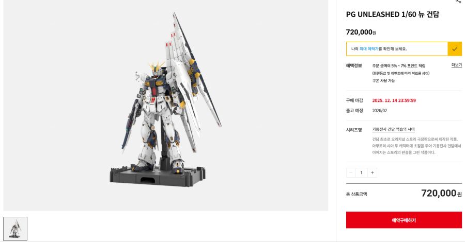Click the gray series description paragraph
This screenshot has width=465, height=242.
pyautogui.click(x=416, y=146)
